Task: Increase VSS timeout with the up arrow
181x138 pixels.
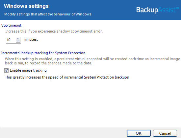Action: [18, 39]
